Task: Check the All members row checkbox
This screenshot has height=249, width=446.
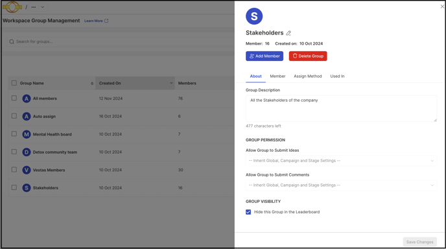Action: tap(14, 98)
